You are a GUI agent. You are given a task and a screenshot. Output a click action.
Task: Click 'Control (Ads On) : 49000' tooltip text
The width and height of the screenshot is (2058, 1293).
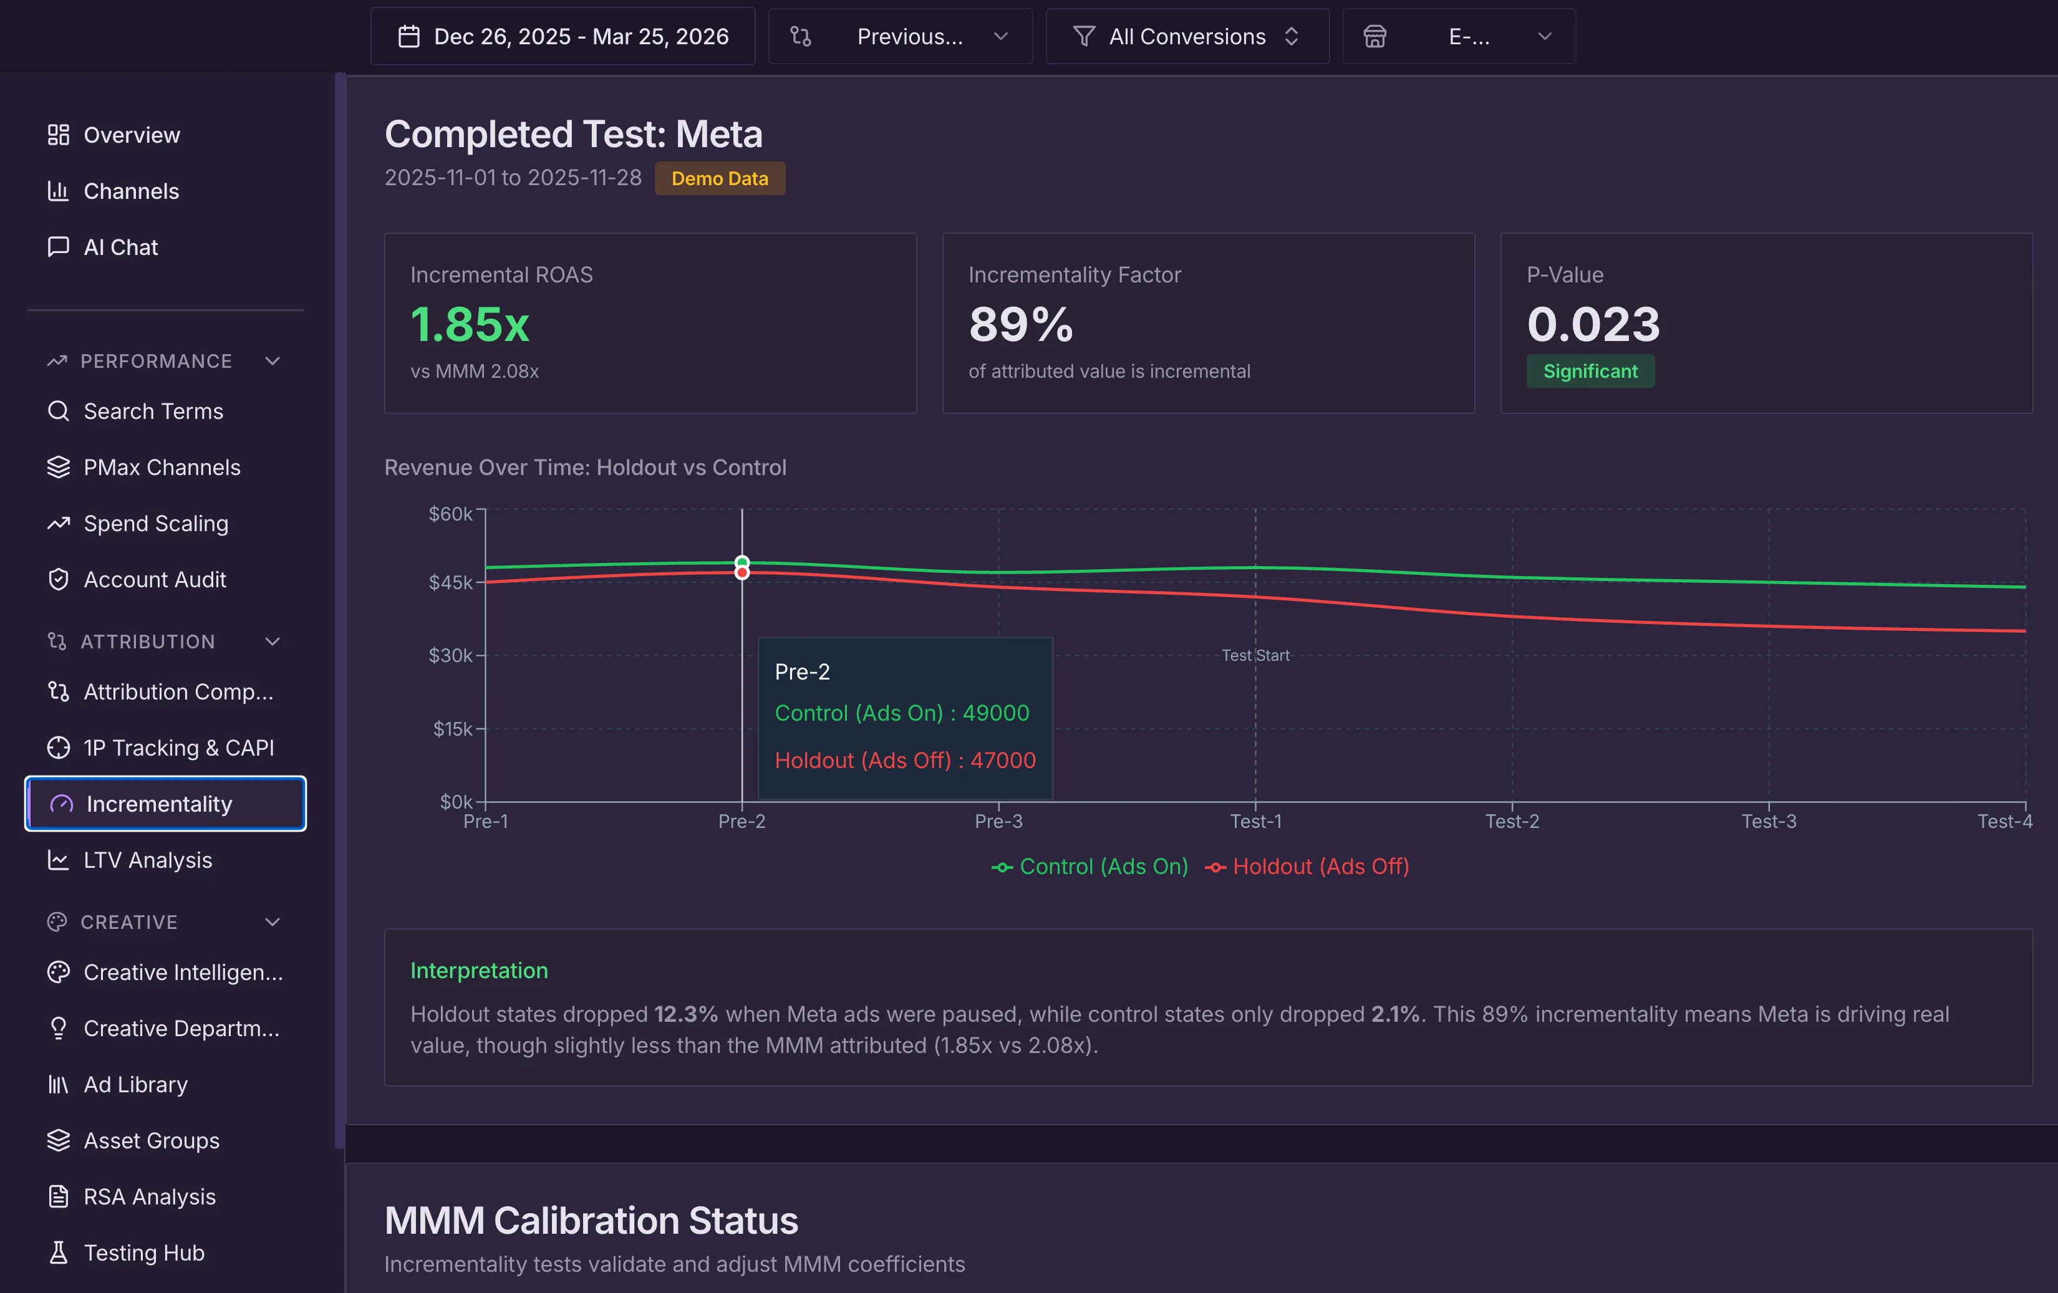tap(902, 713)
